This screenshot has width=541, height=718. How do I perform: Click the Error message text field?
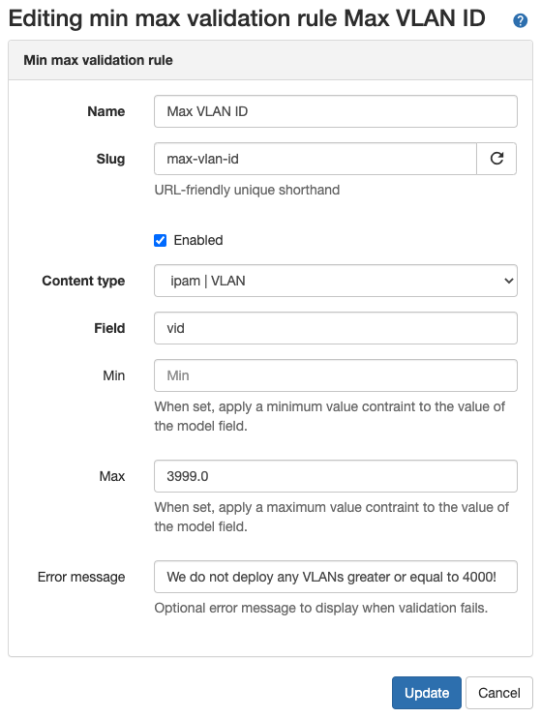335,577
